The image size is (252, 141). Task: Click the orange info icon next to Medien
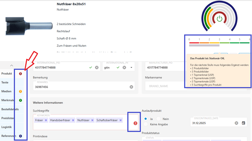pyautogui.click(x=20, y=91)
